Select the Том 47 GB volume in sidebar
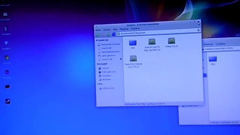 point(105,59)
